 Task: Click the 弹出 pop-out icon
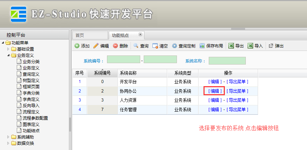[271, 46]
